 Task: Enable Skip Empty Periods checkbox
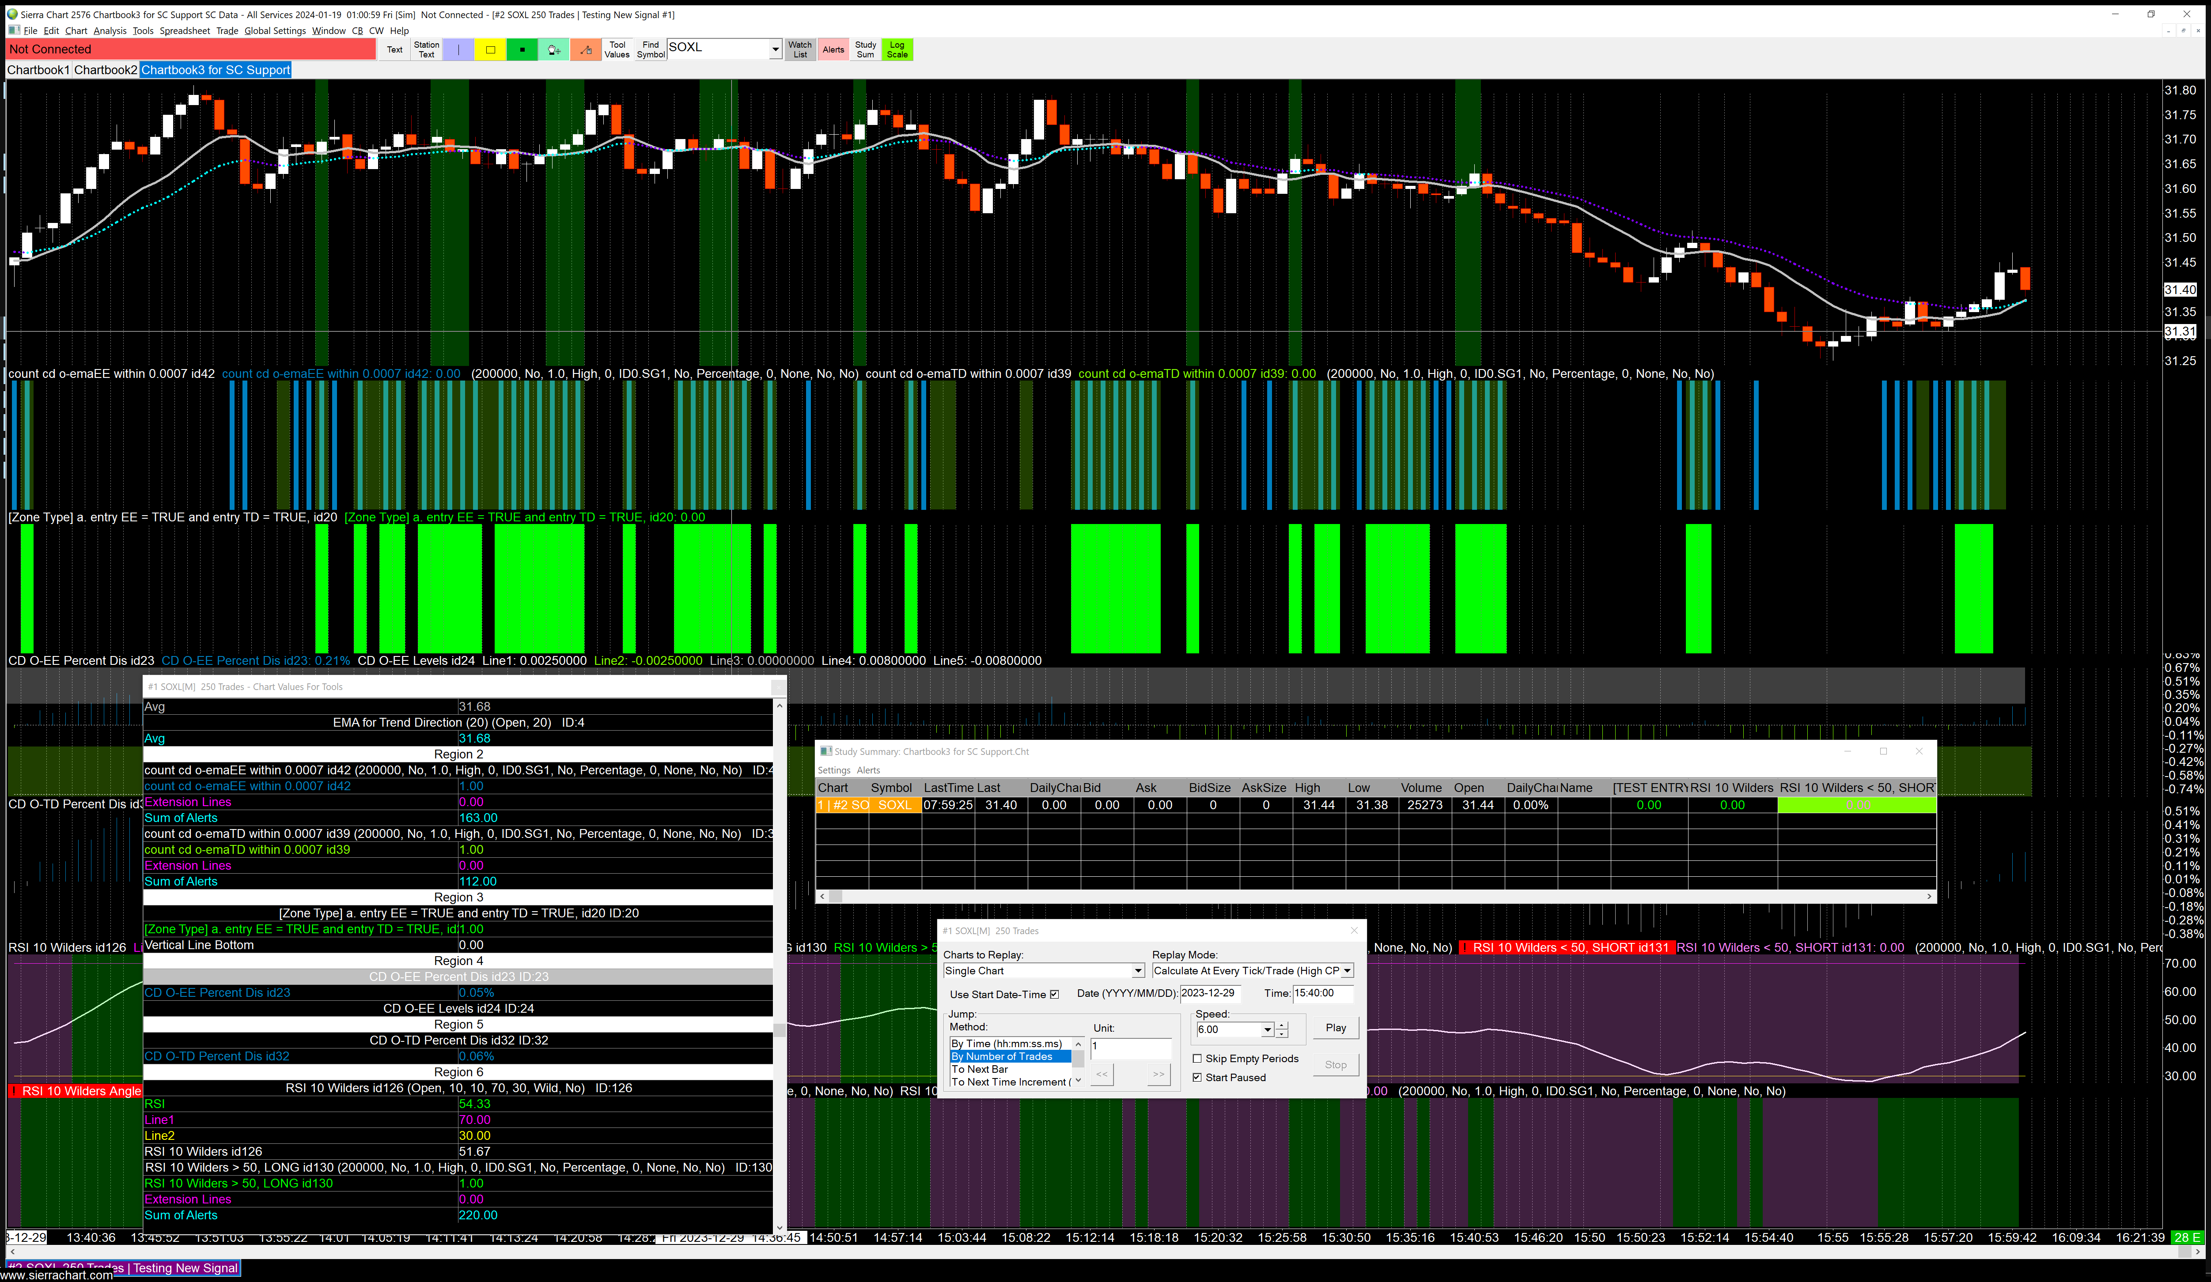[x=1197, y=1058]
